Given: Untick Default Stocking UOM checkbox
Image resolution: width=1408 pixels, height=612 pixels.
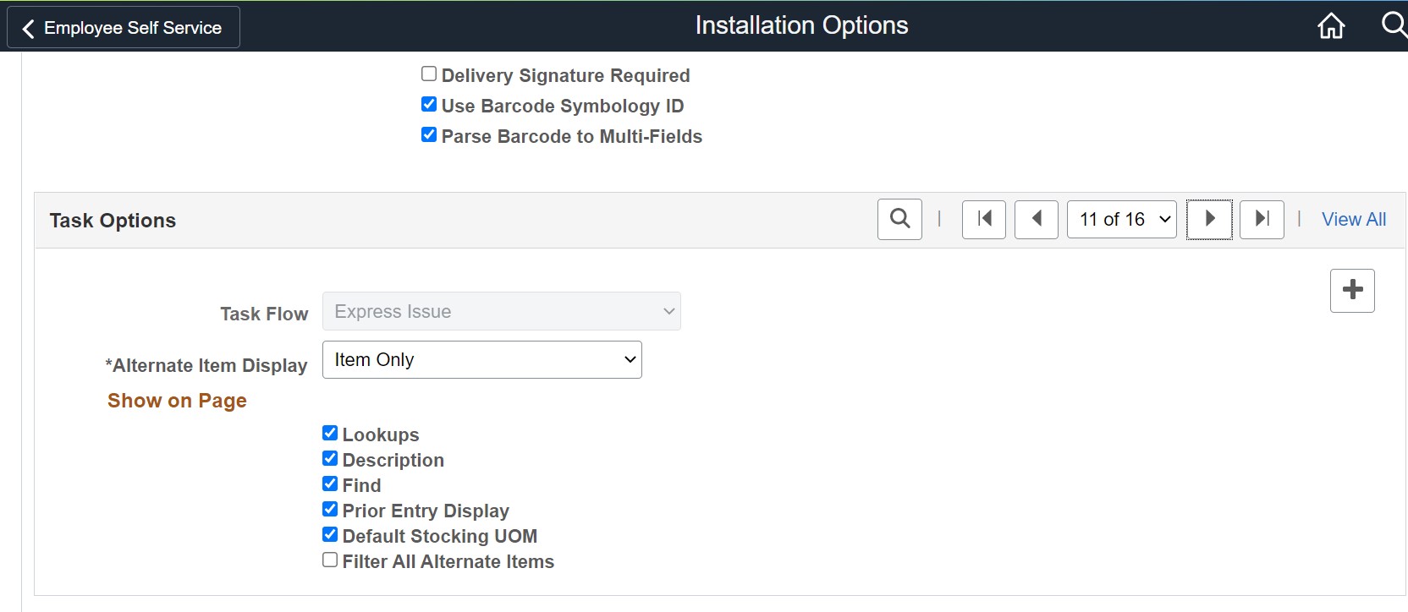Looking at the screenshot, I should 330,535.
